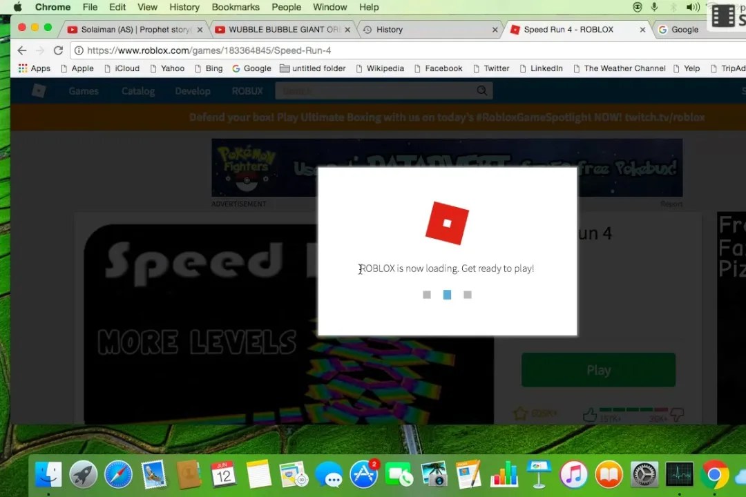
Task: Click the Chrome back arrow
Action: point(22,50)
